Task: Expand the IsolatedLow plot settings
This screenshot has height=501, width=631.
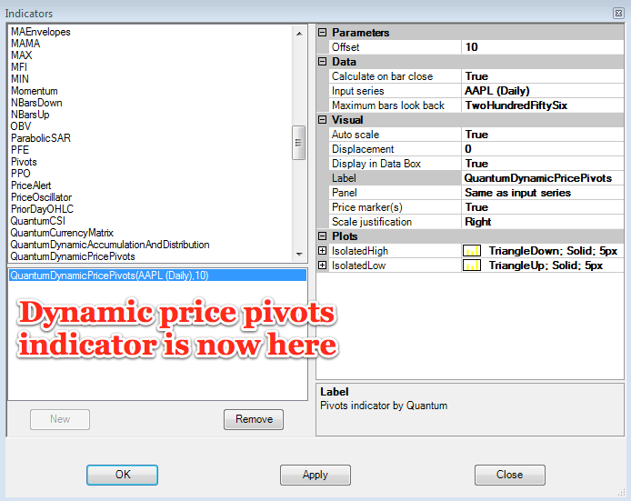Action: coord(323,266)
